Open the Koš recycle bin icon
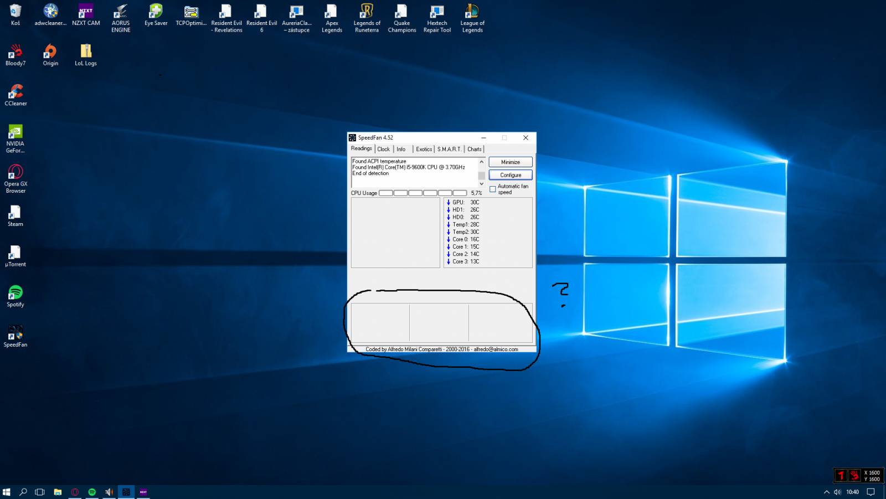This screenshot has height=499, width=886. click(x=16, y=15)
